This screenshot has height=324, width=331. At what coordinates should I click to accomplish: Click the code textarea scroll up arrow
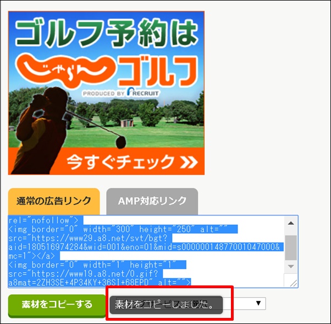click(x=291, y=223)
